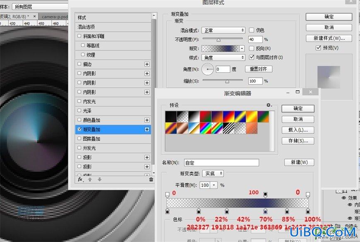Select the violet to orange gradient preset
This screenshot has height=242, width=360.
pyautogui.click(x=217, y=117)
